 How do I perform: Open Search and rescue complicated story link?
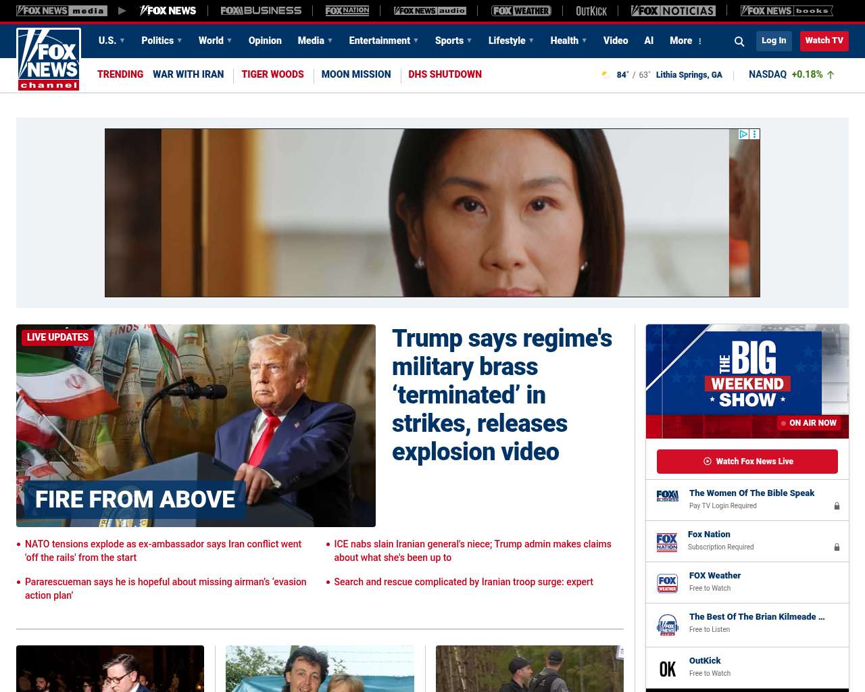(464, 582)
